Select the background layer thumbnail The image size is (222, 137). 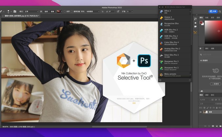point(205,112)
